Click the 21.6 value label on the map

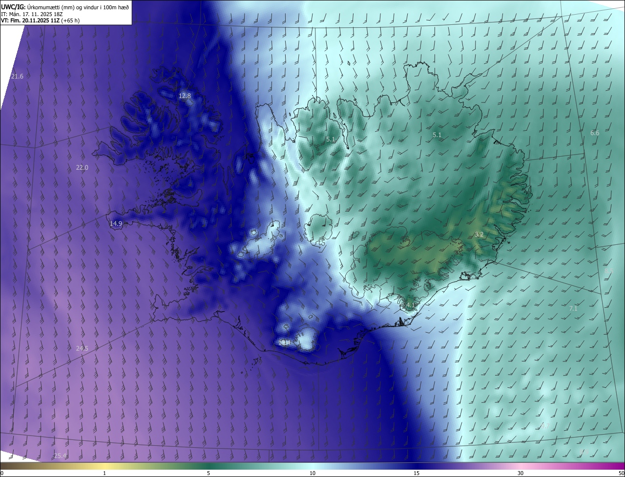[x=17, y=77]
